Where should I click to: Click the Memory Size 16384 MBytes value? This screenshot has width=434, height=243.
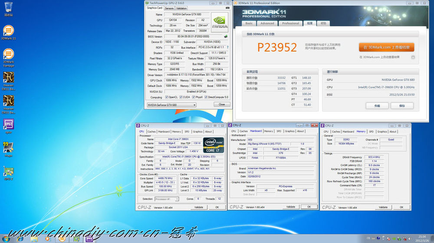click(x=346, y=144)
